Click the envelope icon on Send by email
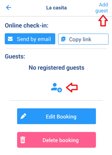Screen dimensions: 112x155 (10, 39)
